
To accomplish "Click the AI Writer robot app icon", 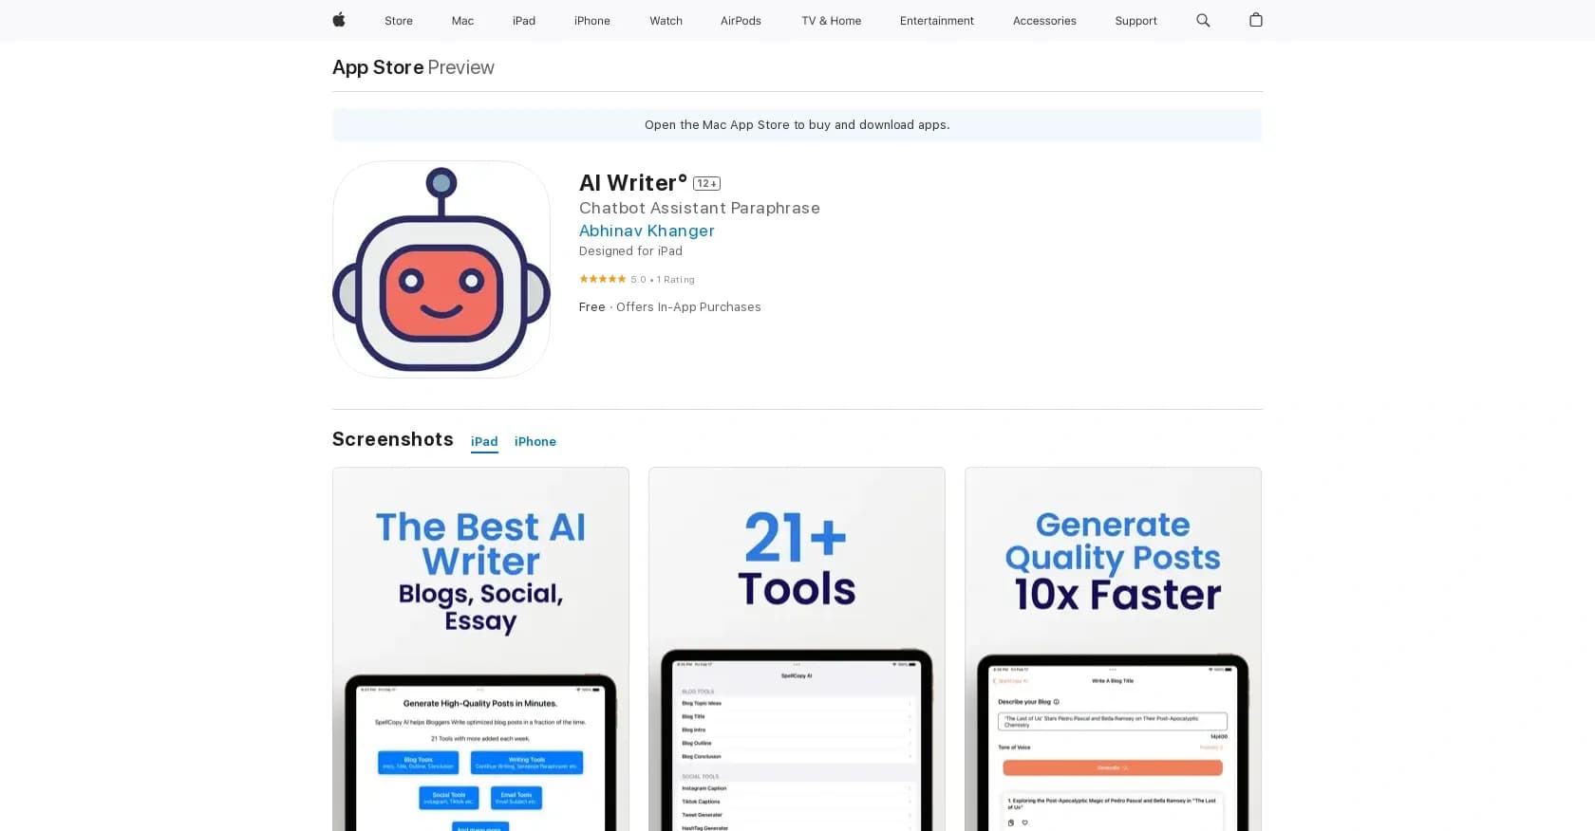I will coord(441,269).
